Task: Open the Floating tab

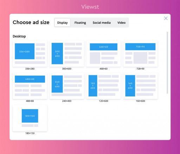Action: click(x=80, y=23)
